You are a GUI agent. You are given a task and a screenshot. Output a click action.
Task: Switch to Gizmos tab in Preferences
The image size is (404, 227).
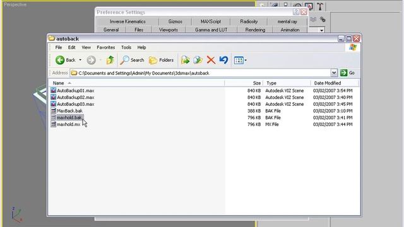tap(175, 21)
